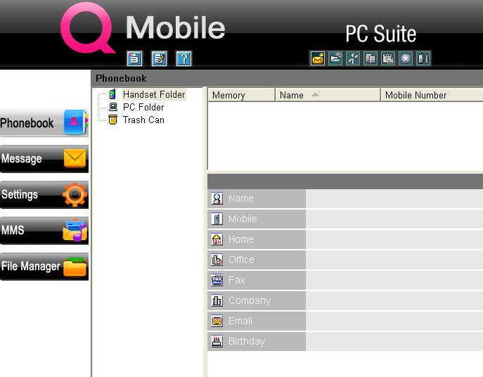The image size is (483, 377).
Task: Click the Fax label in details panel
Action: point(236,280)
